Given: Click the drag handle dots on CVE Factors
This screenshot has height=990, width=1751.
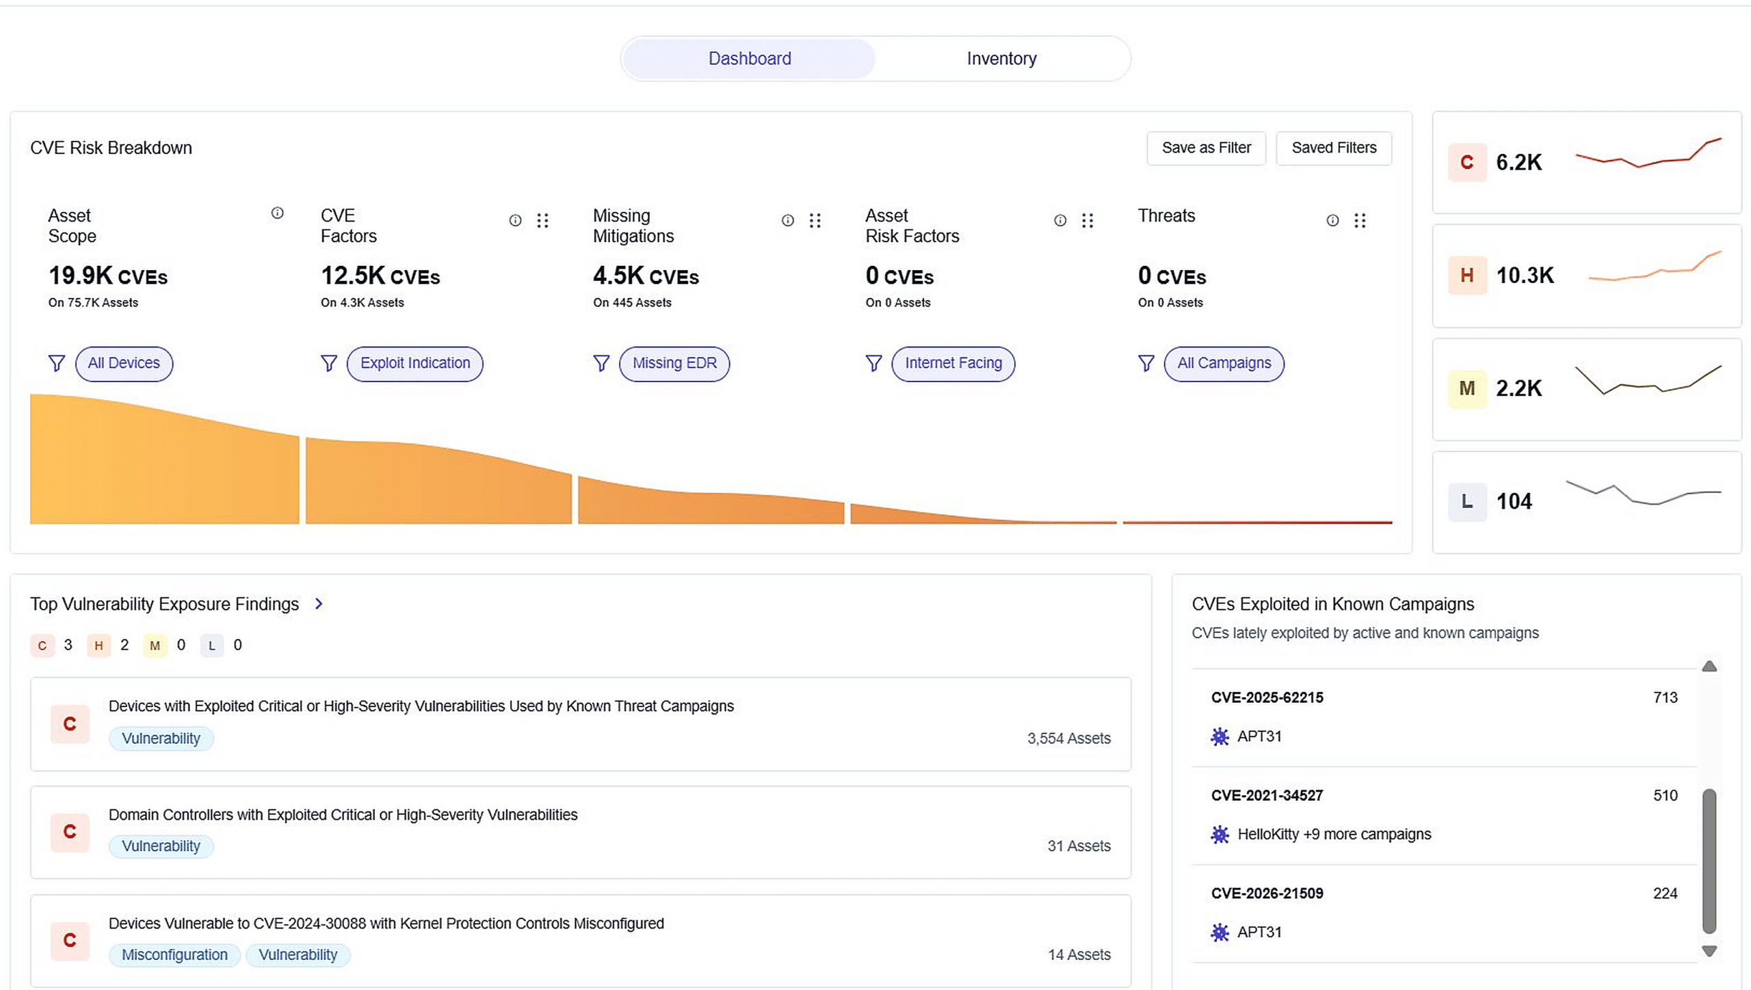Looking at the screenshot, I should click(x=542, y=220).
